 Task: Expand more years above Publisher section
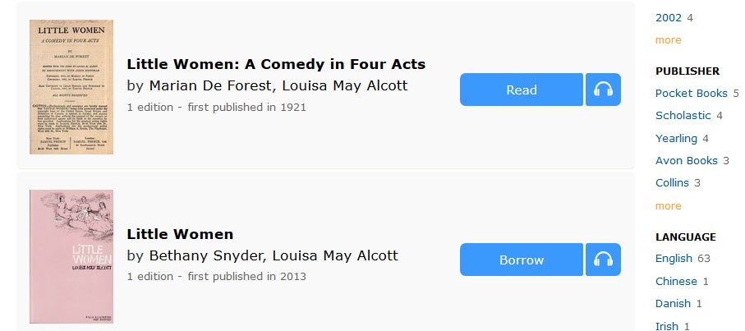point(668,39)
